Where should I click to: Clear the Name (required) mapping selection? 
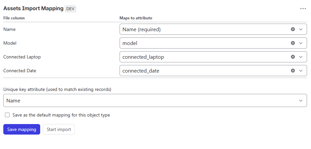pyautogui.click(x=293, y=29)
